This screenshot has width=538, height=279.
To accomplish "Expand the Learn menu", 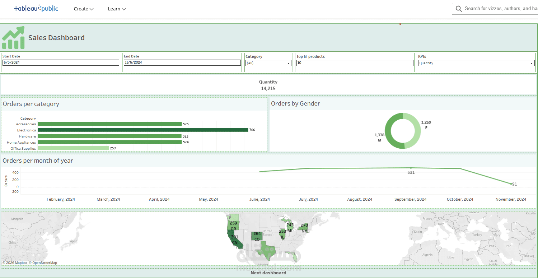I will [x=117, y=9].
